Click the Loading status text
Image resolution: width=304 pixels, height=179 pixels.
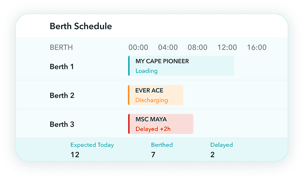tap(146, 71)
